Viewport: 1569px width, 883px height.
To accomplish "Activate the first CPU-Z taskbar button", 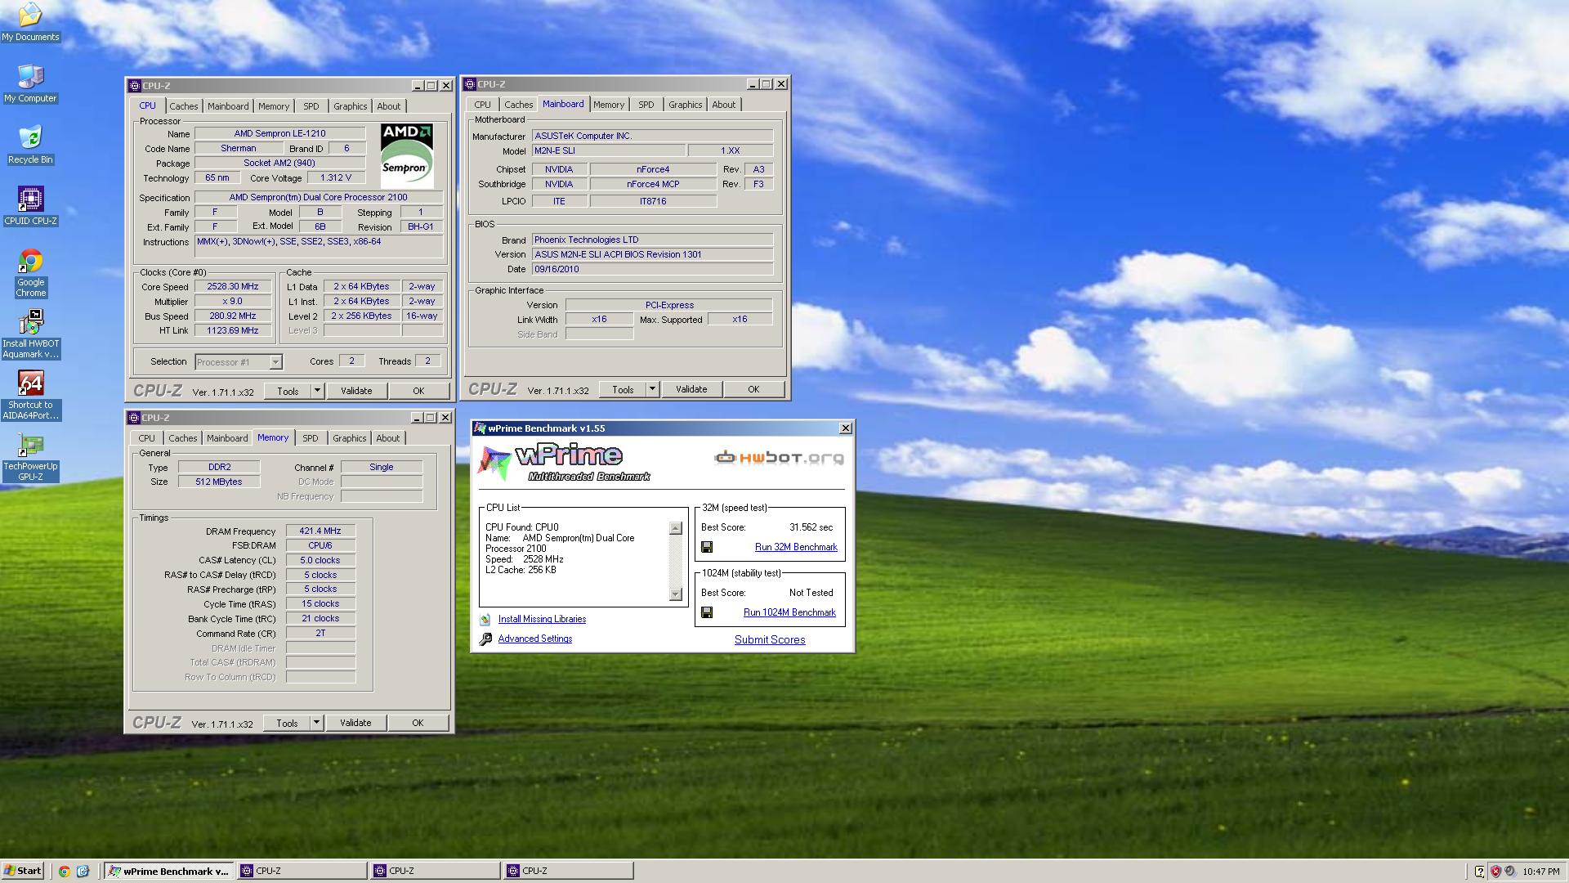I will click(302, 872).
